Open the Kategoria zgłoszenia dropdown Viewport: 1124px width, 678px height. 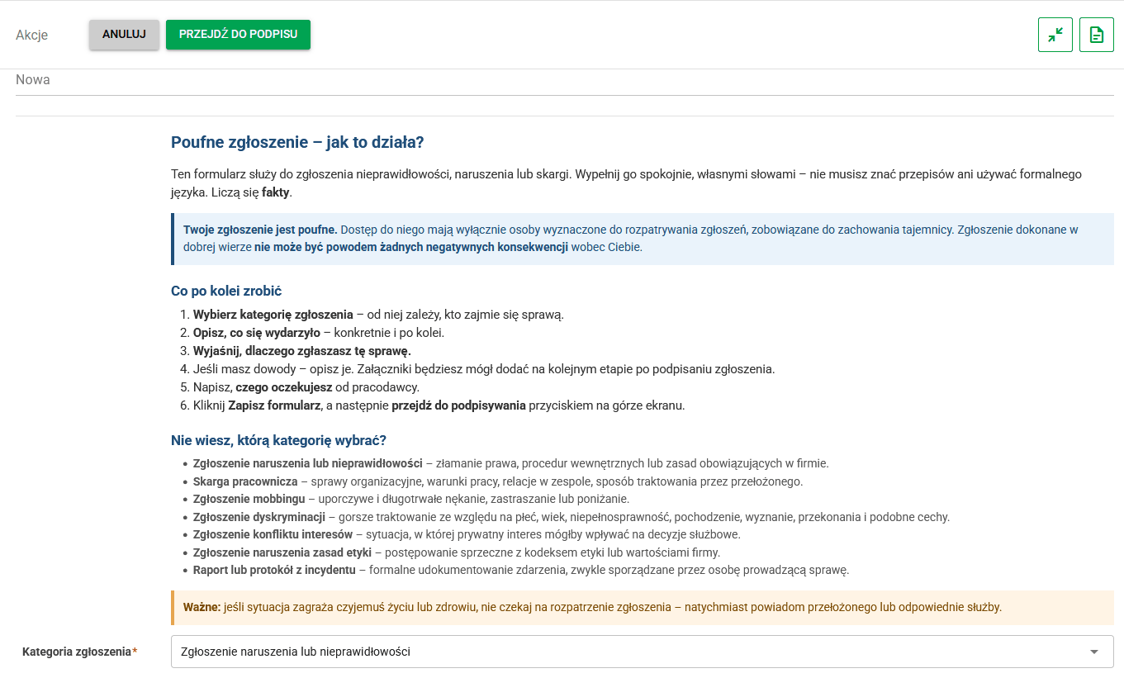click(x=642, y=652)
